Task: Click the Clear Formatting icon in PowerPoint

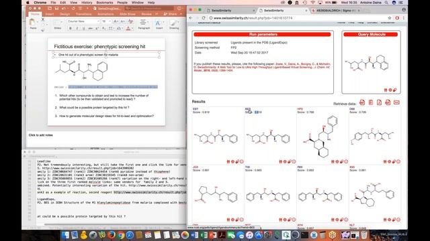Action: [x=131, y=21]
